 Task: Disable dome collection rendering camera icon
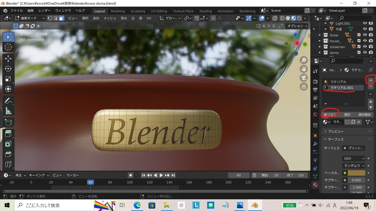coord(371,53)
